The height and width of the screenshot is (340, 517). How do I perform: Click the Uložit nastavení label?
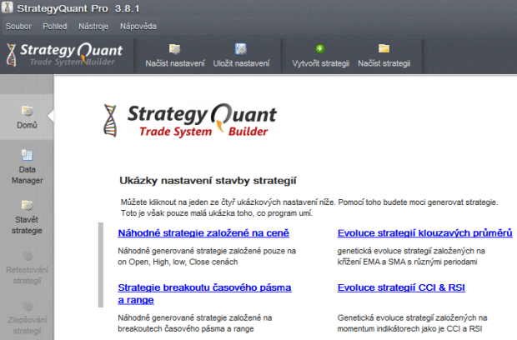tap(241, 63)
